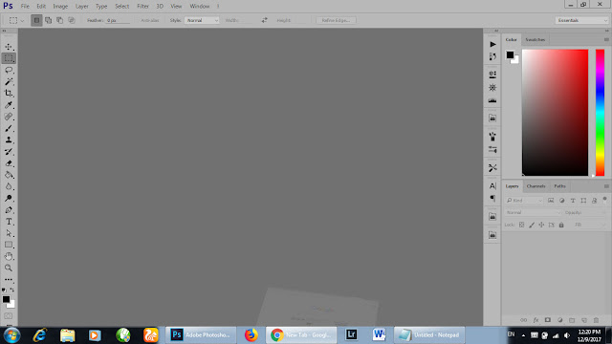Select the Brush tool
This screenshot has height=344, width=612.
(x=9, y=128)
